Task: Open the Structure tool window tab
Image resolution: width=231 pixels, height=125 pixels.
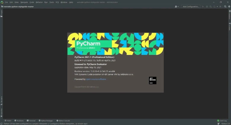Action: coord(2,101)
